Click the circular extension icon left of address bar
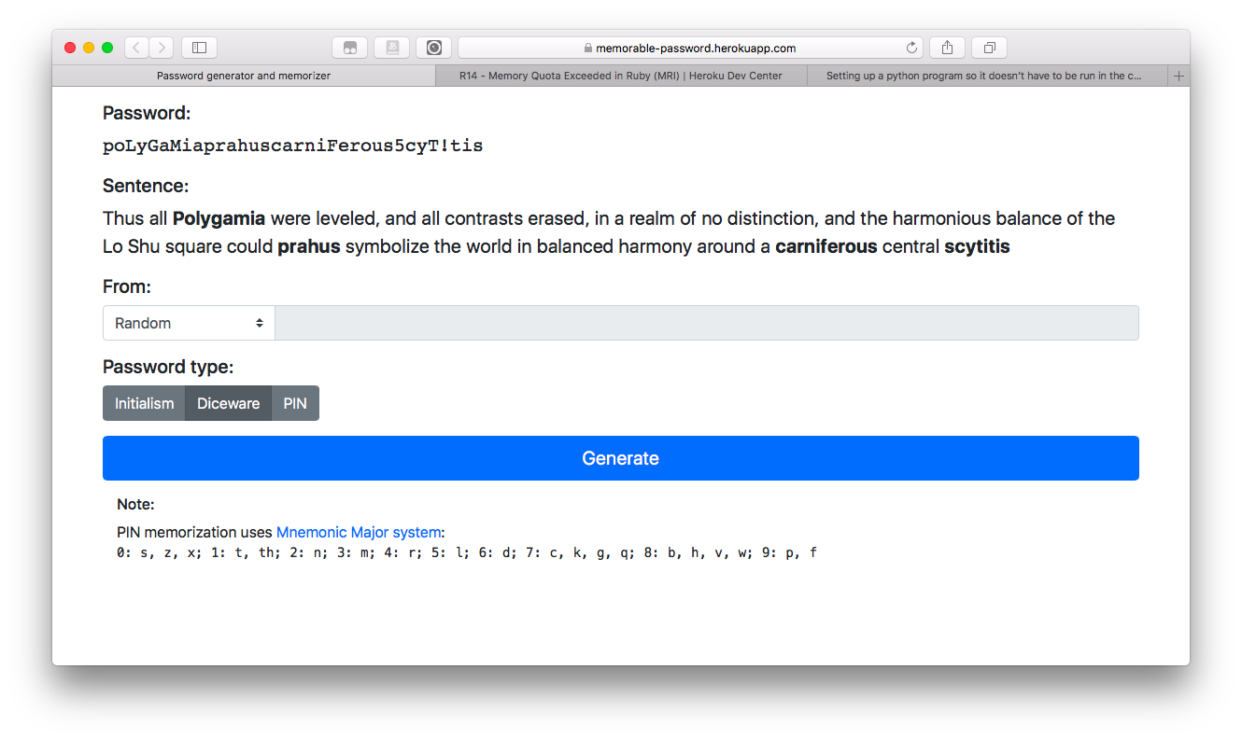 (434, 48)
